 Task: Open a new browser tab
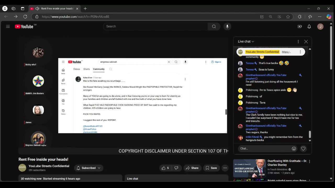pos(85,9)
